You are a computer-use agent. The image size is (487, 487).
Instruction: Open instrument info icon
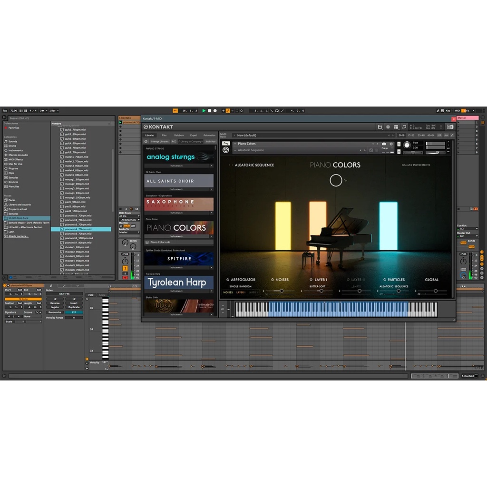tap(391, 144)
